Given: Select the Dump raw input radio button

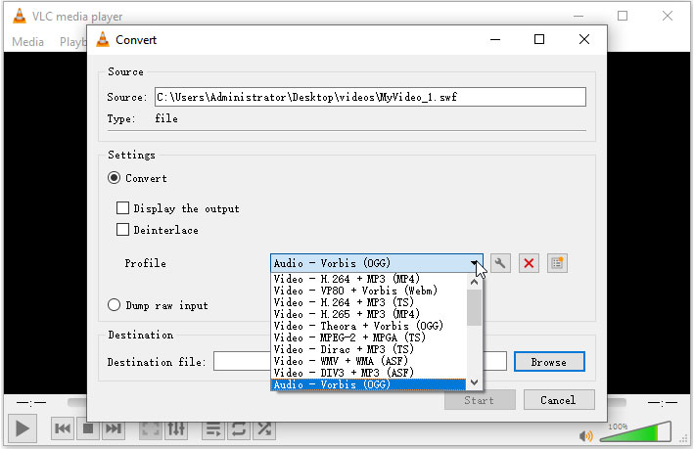Looking at the screenshot, I should click(x=114, y=305).
